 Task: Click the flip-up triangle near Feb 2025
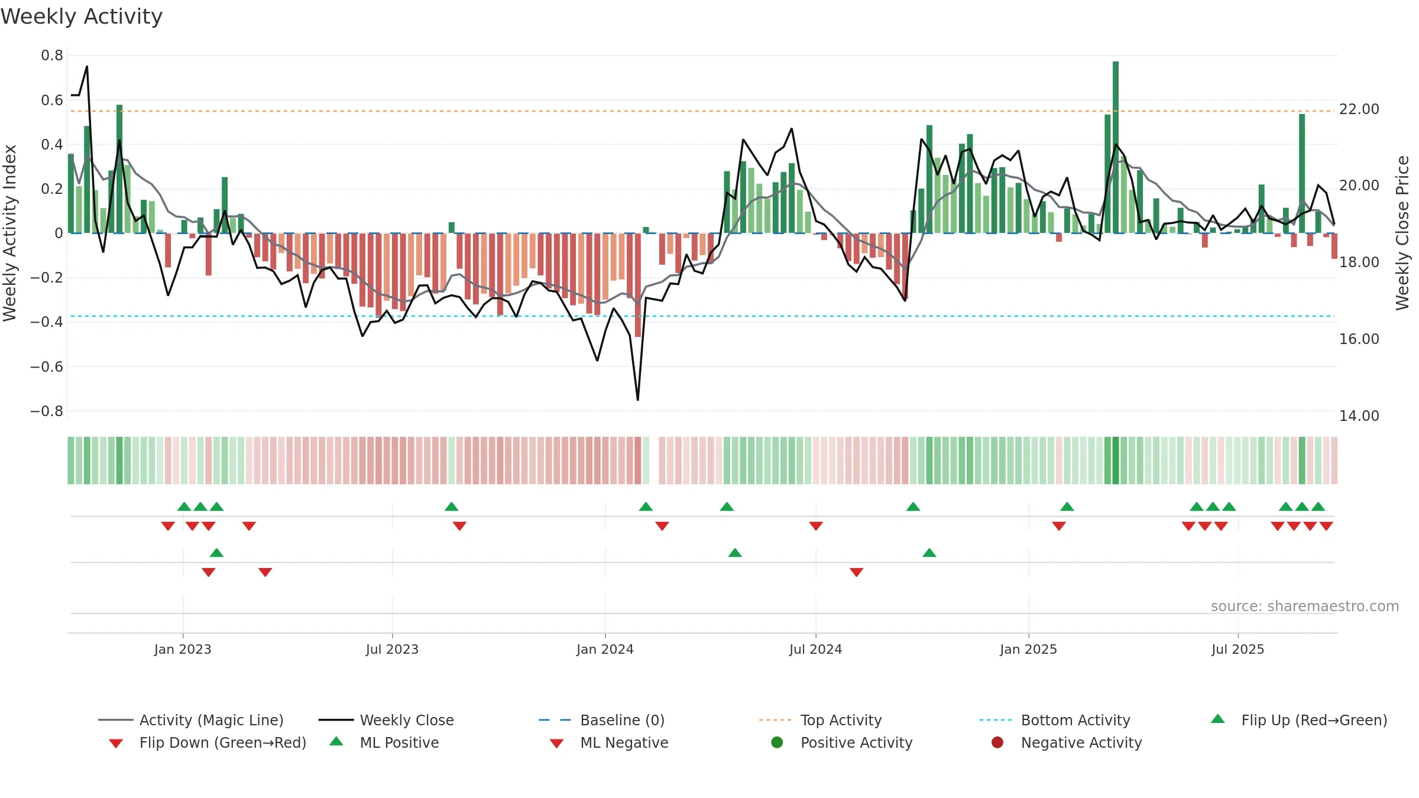[x=1067, y=507]
